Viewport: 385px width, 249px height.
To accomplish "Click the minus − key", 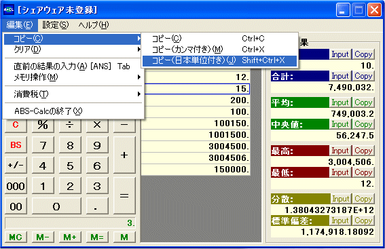I will click(124, 126).
